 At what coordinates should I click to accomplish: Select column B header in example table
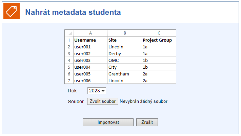125,33
